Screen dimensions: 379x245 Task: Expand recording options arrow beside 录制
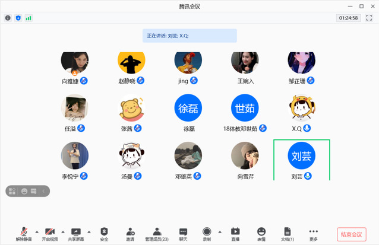(x=220, y=231)
